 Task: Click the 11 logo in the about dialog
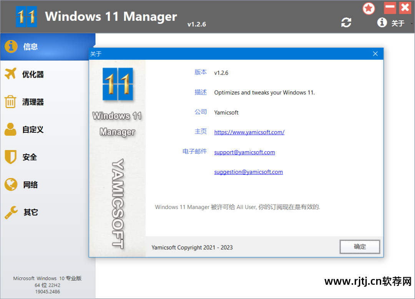(118, 84)
